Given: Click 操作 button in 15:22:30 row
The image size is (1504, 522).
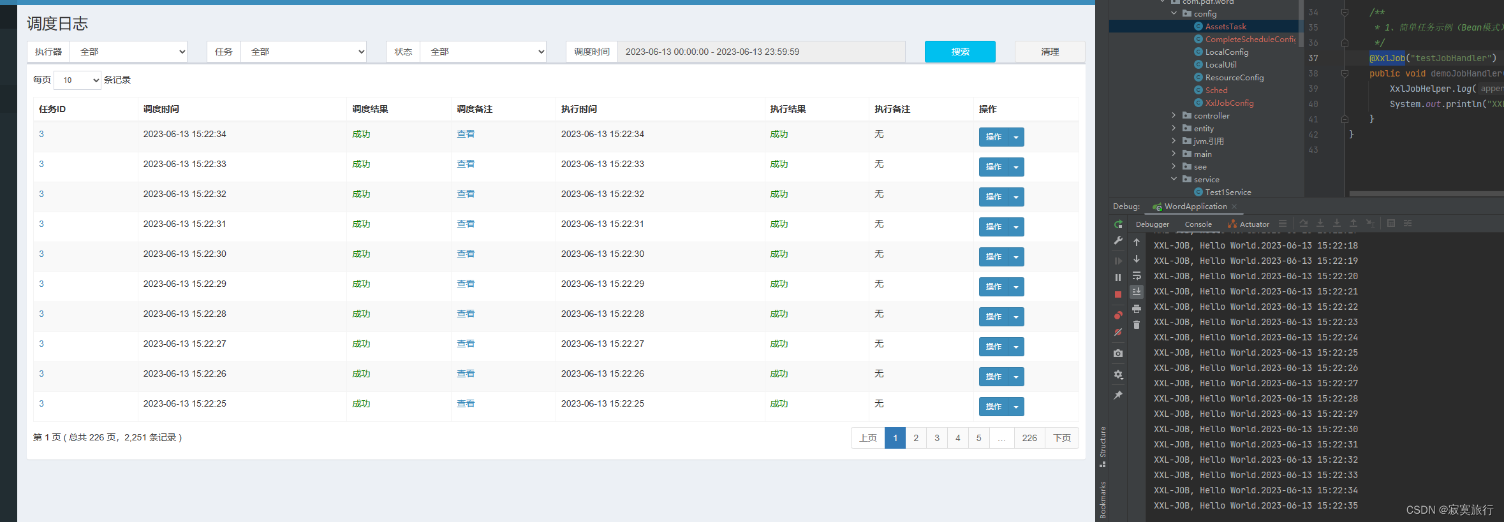Looking at the screenshot, I should click(x=994, y=257).
